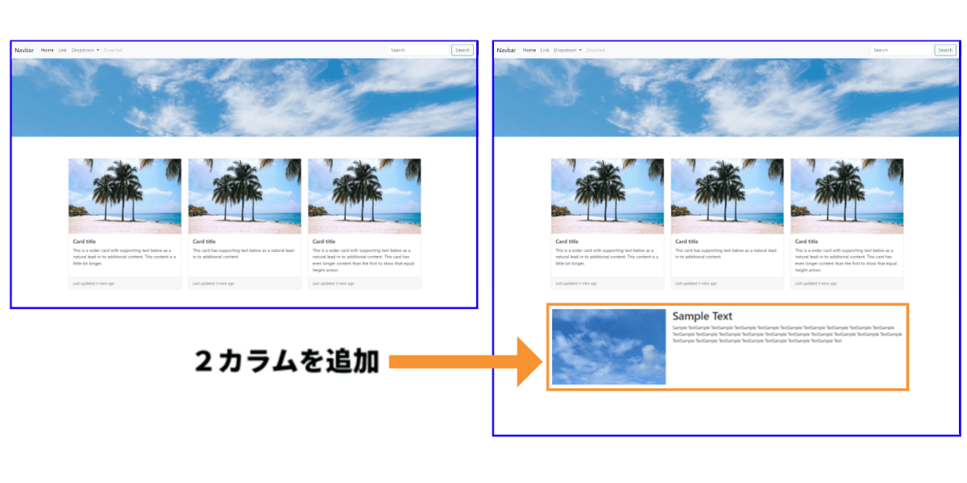Click the small sky photo beside 'Sample Text'
Screen dimensions: 967x483
[609, 347]
